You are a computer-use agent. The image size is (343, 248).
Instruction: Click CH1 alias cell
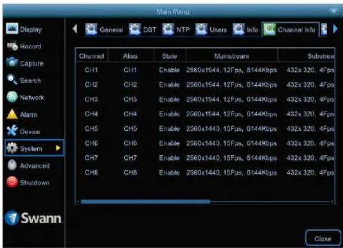(x=130, y=70)
